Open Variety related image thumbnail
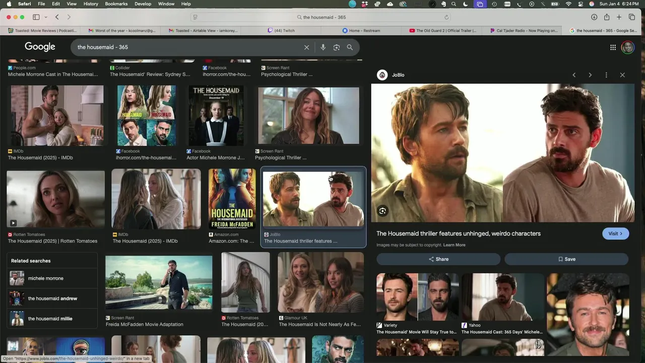This screenshot has width=645, height=363. click(x=417, y=297)
